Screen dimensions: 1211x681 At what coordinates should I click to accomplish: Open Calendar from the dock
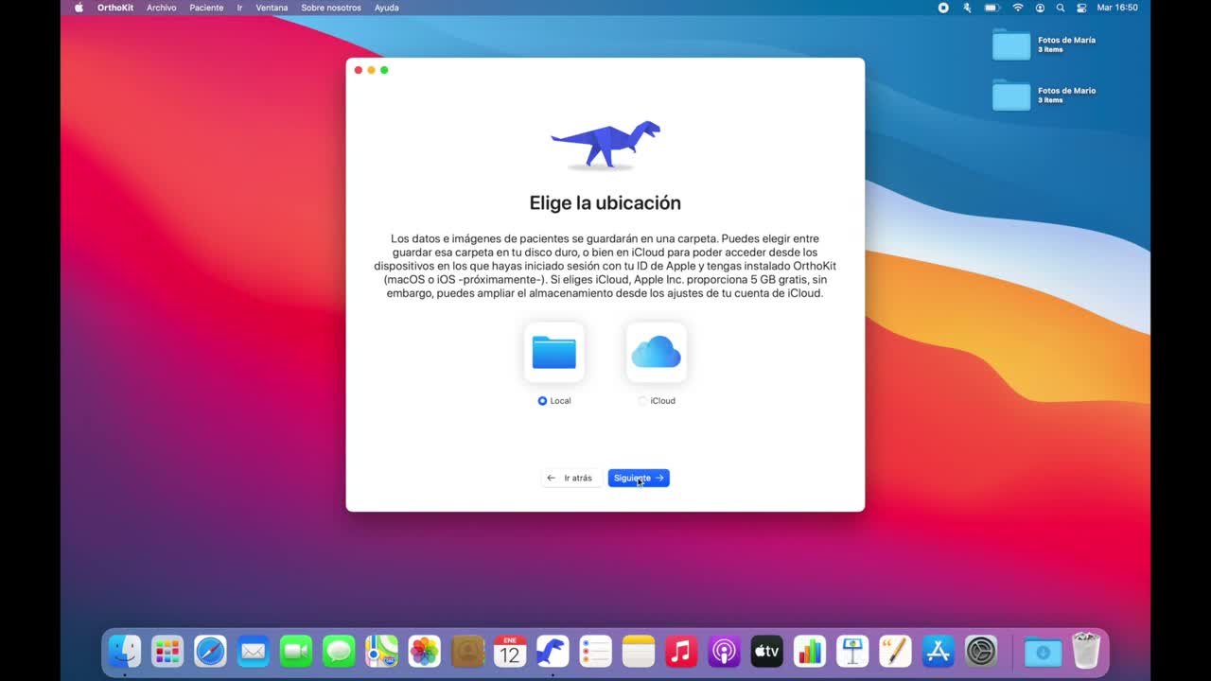click(x=510, y=652)
